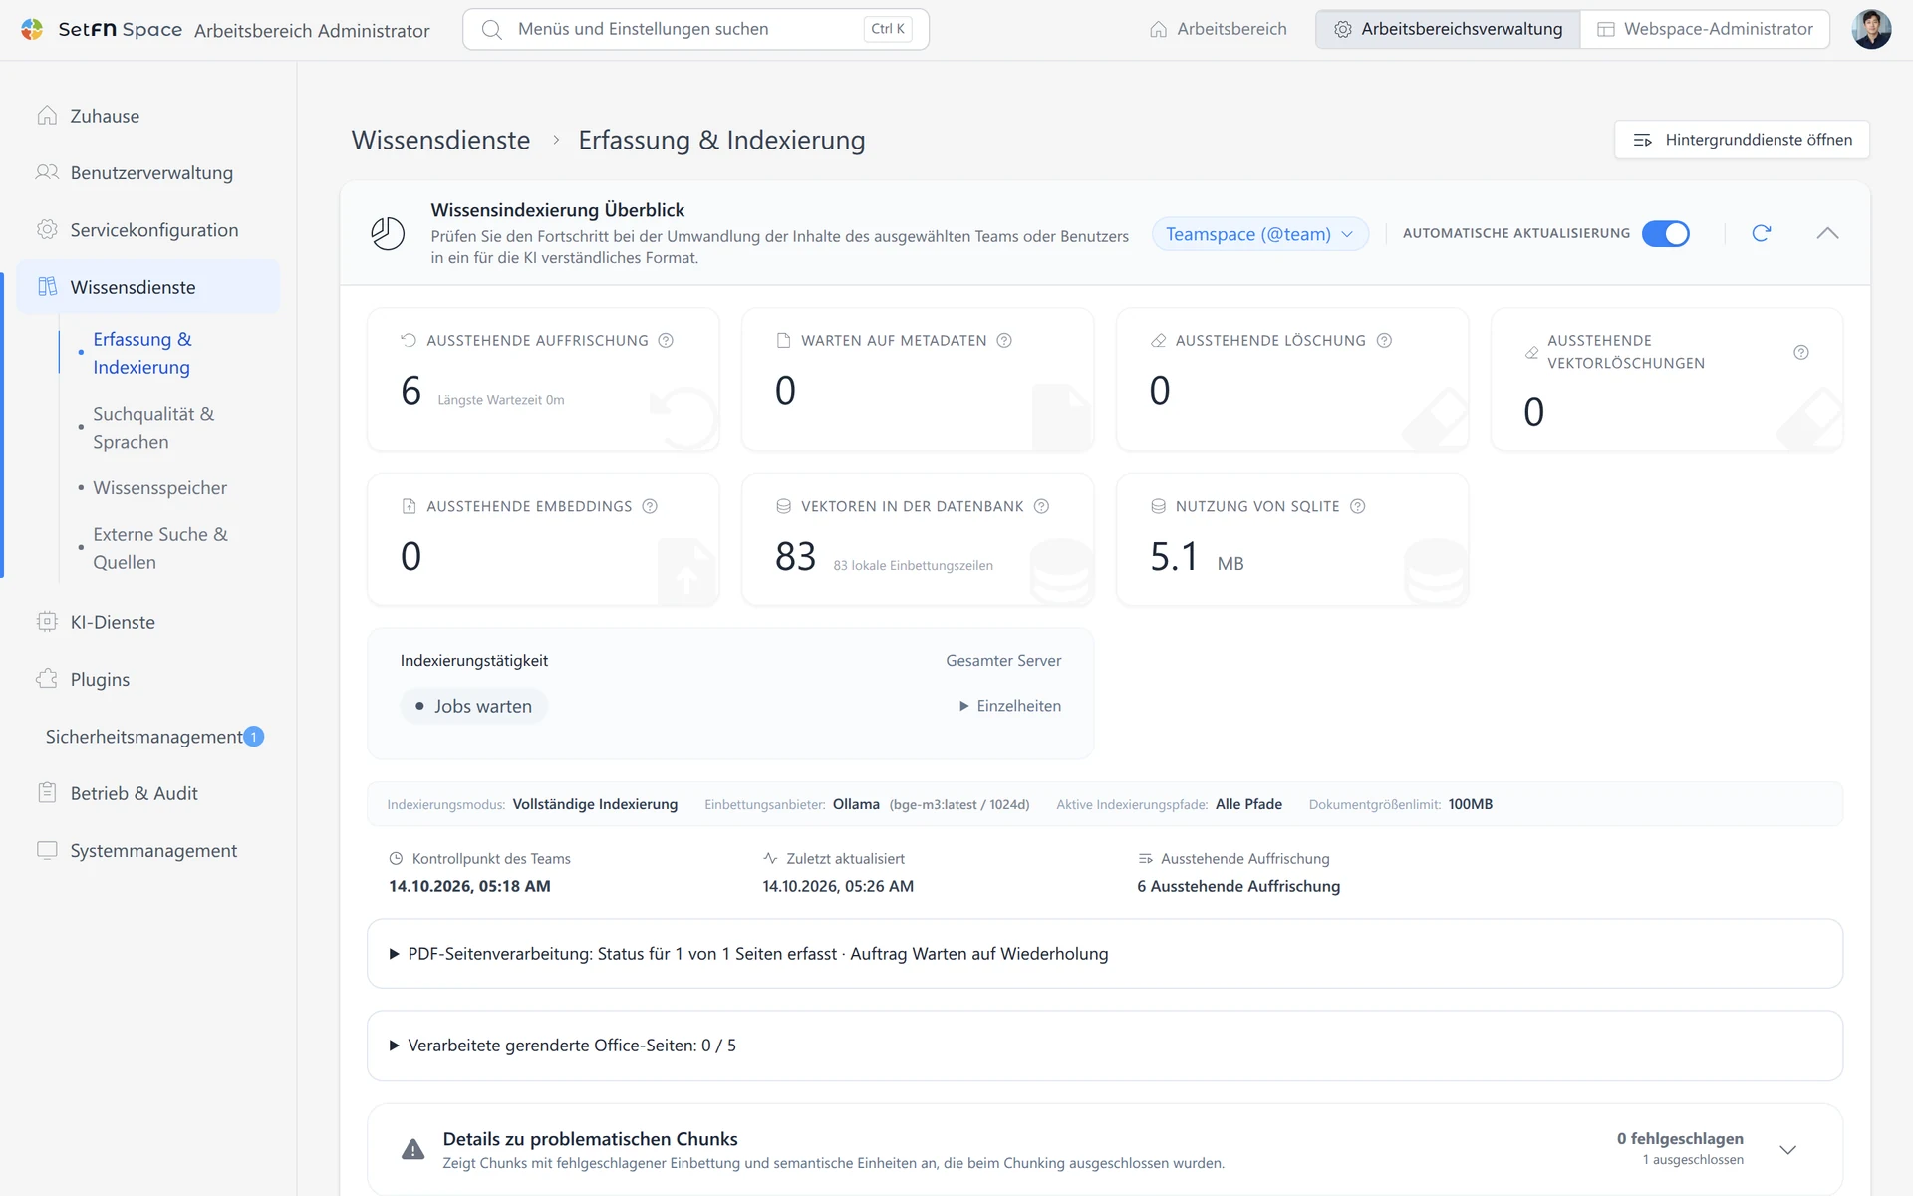
Task: Open the user avatar profile menu
Action: tap(1871, 29)
